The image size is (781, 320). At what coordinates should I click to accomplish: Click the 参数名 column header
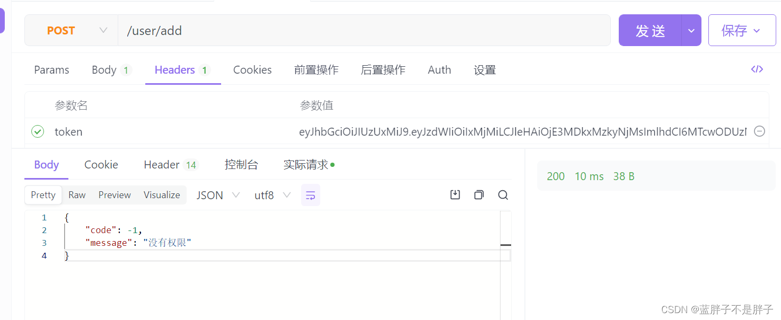click(x=71, y=105)
